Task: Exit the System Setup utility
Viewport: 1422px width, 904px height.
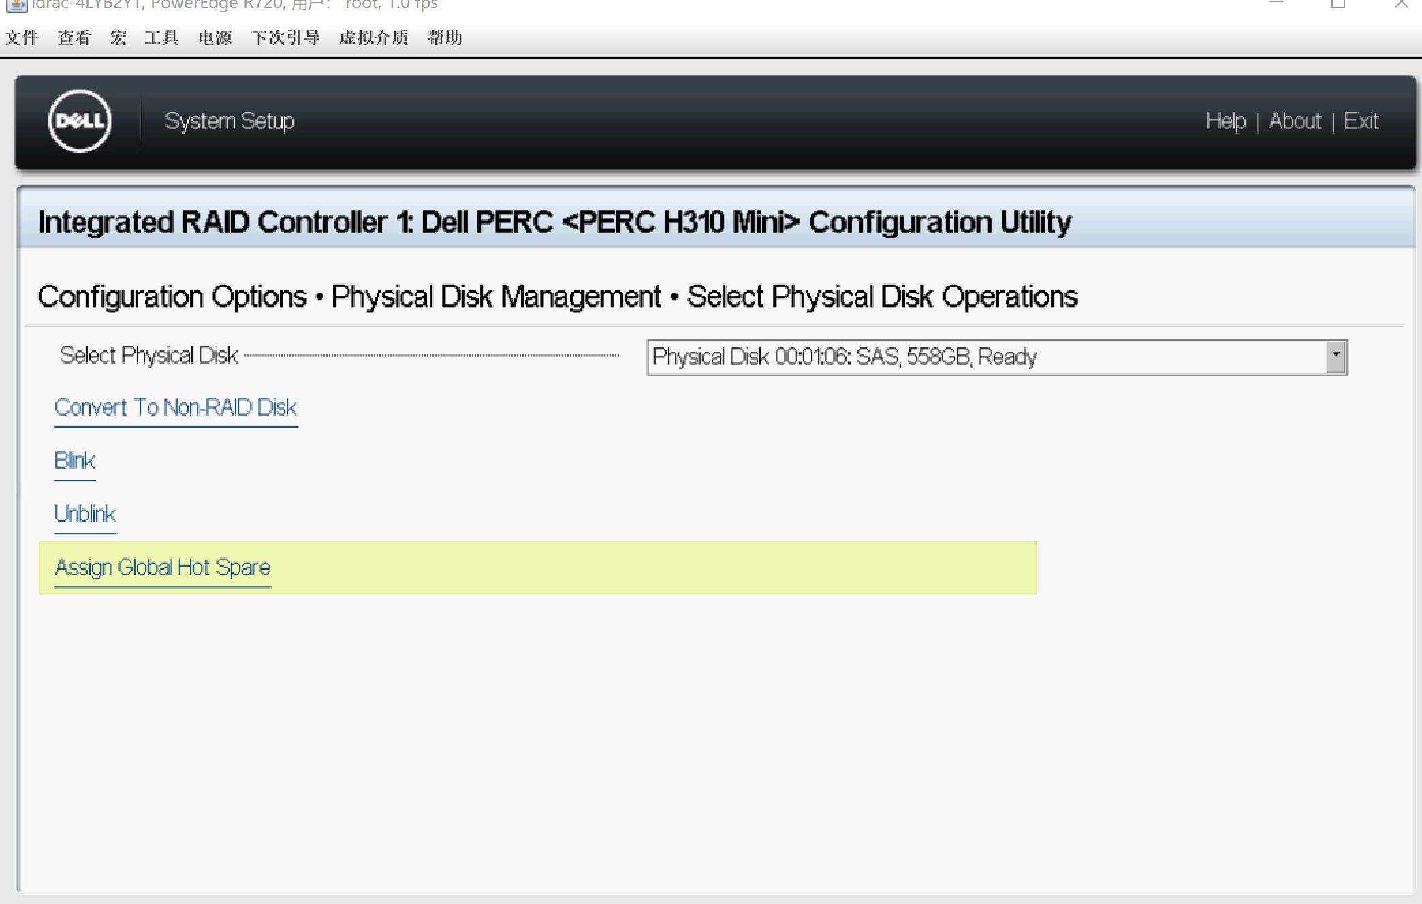Action: pyautogui.click(x=1361, y=121)
